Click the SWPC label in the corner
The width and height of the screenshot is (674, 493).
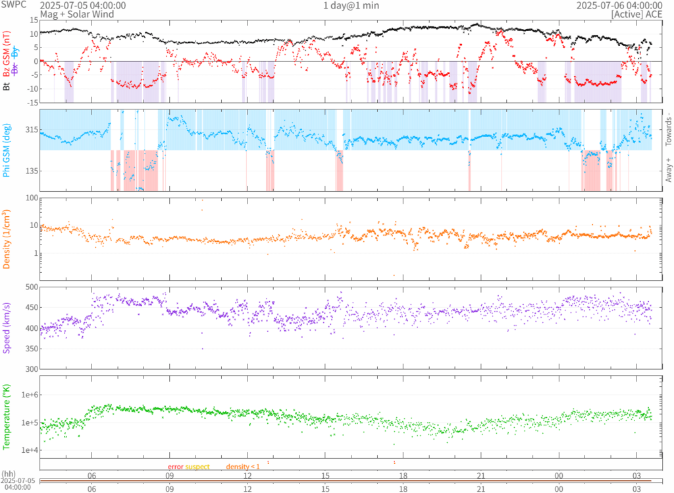15,5
